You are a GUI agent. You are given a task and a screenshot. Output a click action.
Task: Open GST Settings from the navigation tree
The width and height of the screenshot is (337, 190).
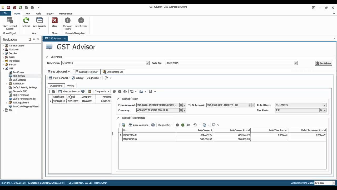[19, 80]
